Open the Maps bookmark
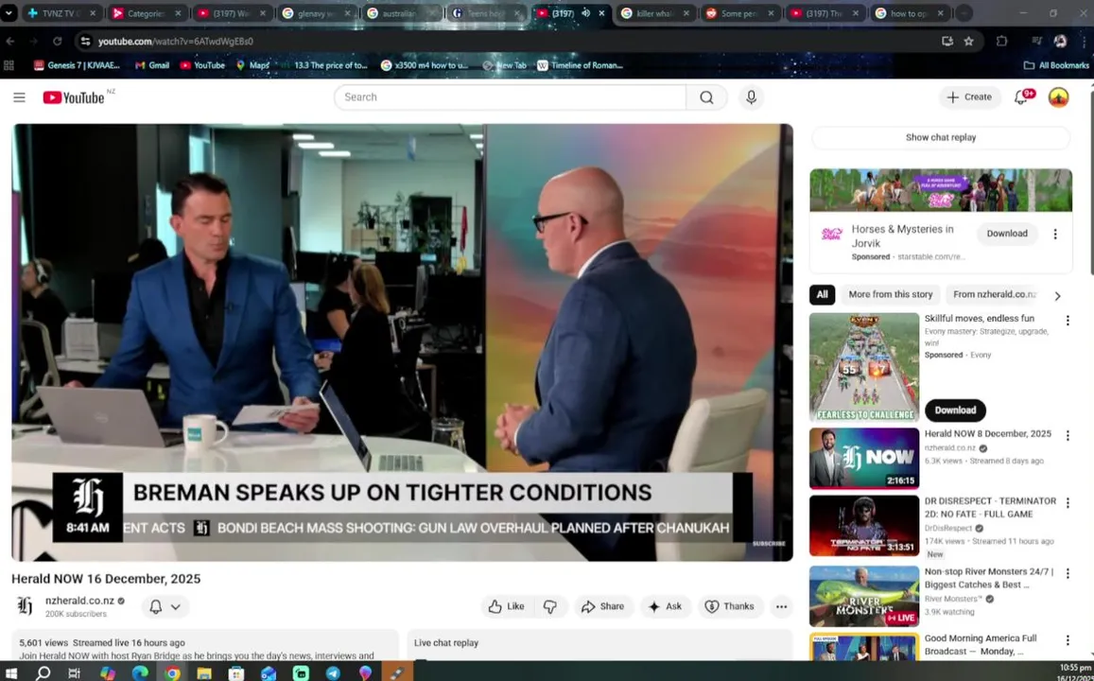The image size is (1094, 681). (252, 65)
